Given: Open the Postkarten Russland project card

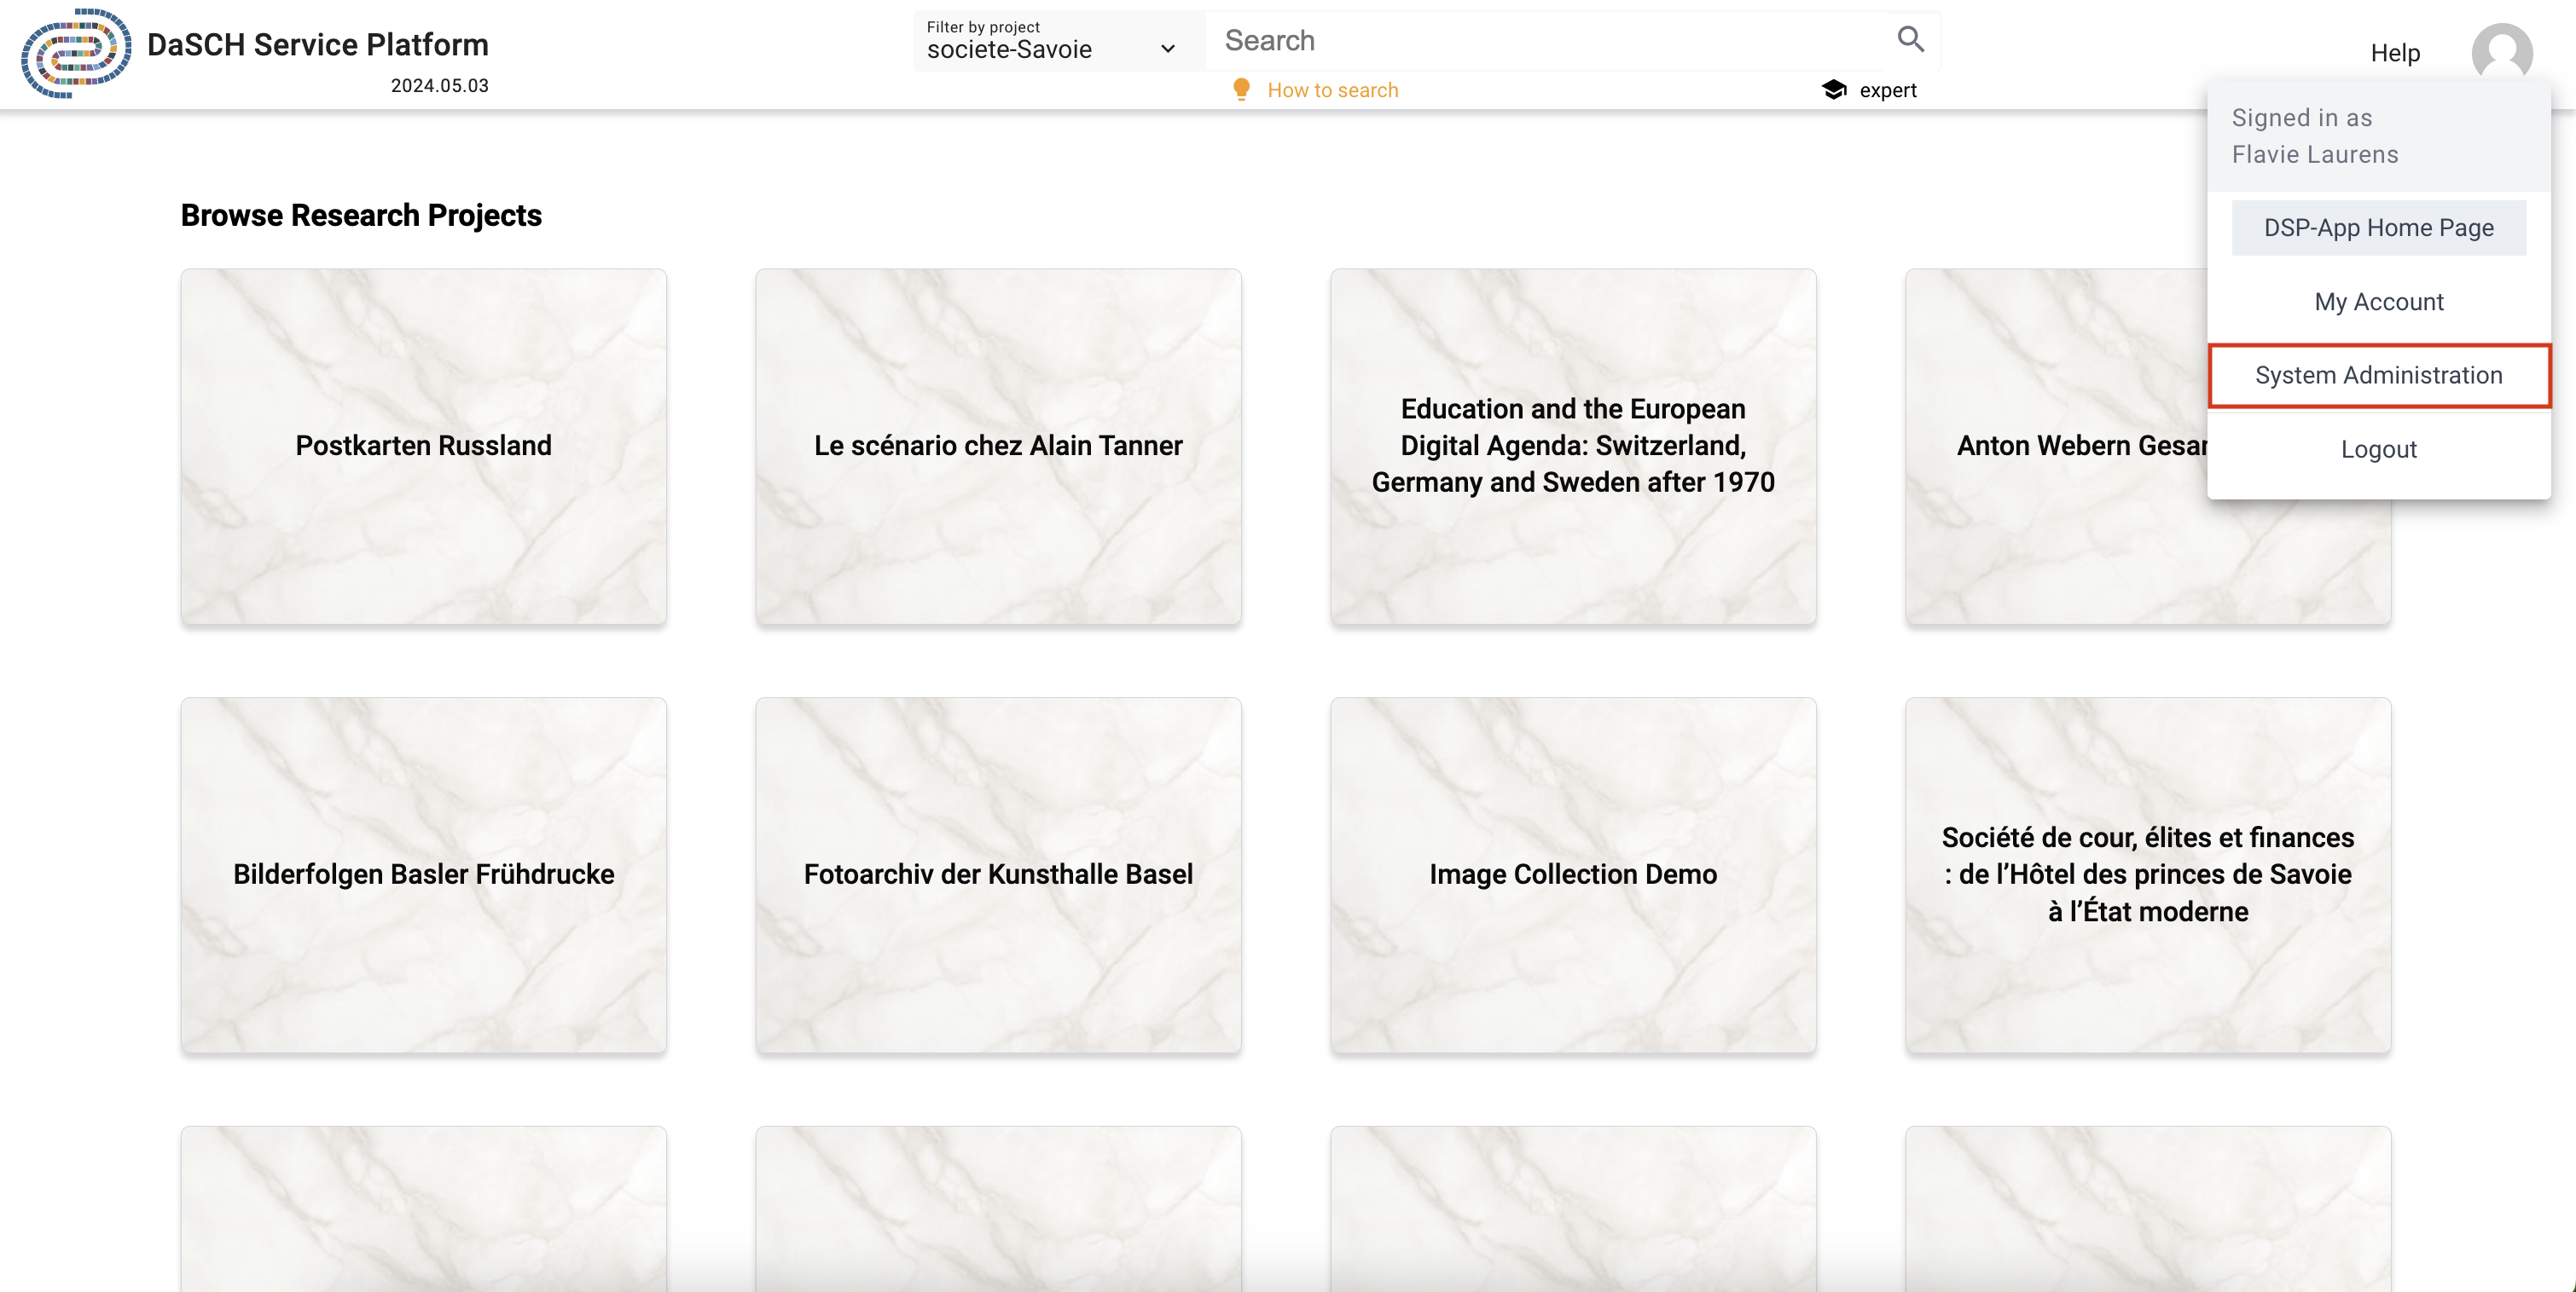Looking at the screenshot, I should pyautogui.click(x=423, y=446).
